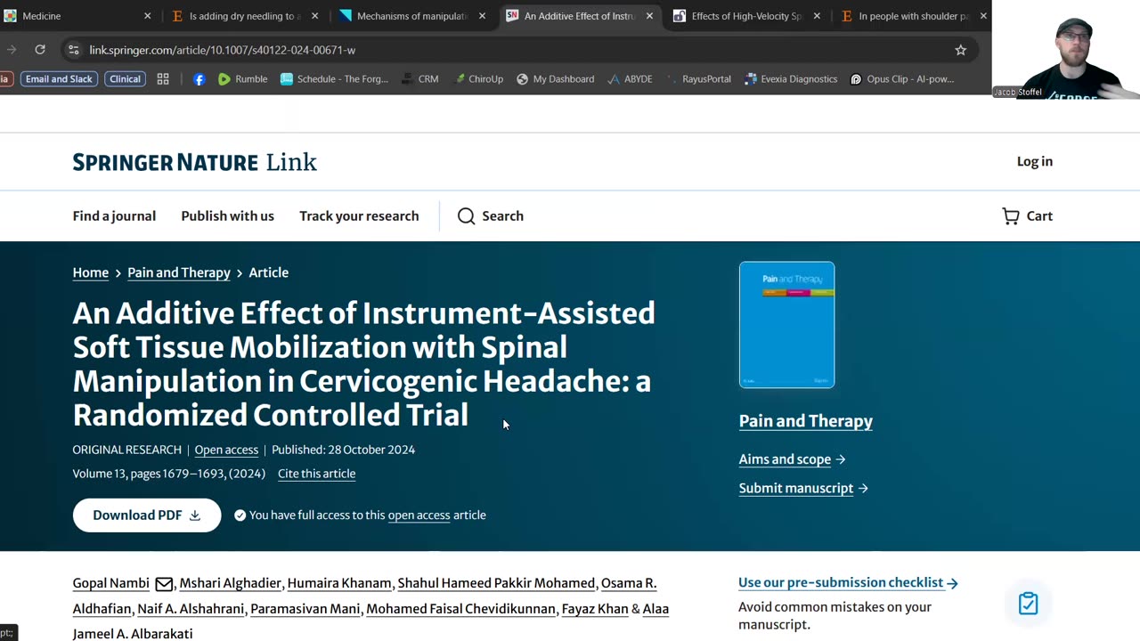Open author Gopal Nambi

click(x=110, y=583)
